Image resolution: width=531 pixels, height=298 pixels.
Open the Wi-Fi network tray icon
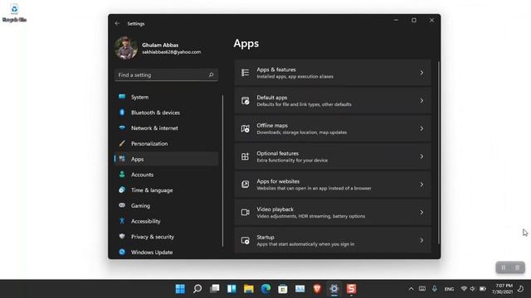(464, 289)
